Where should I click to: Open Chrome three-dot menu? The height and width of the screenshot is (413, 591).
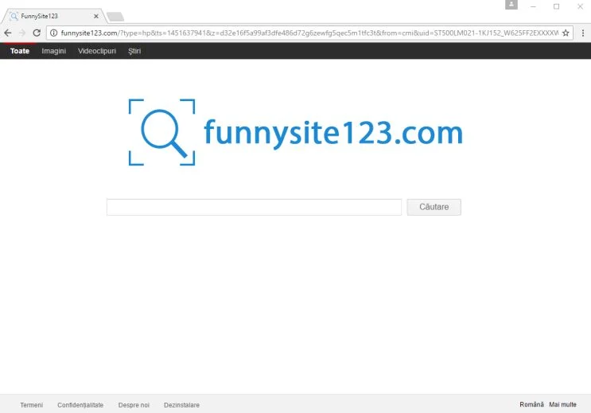coord(583,33)
